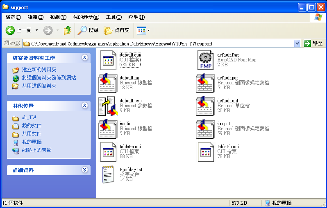
Task: Open the 編輯(E) menu
Action: [x=36, y=17]
